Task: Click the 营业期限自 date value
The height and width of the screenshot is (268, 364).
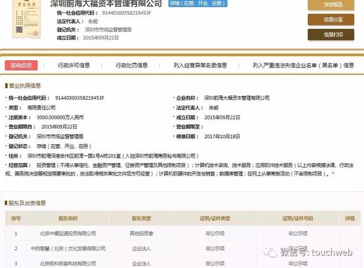Action: point(59,127)
